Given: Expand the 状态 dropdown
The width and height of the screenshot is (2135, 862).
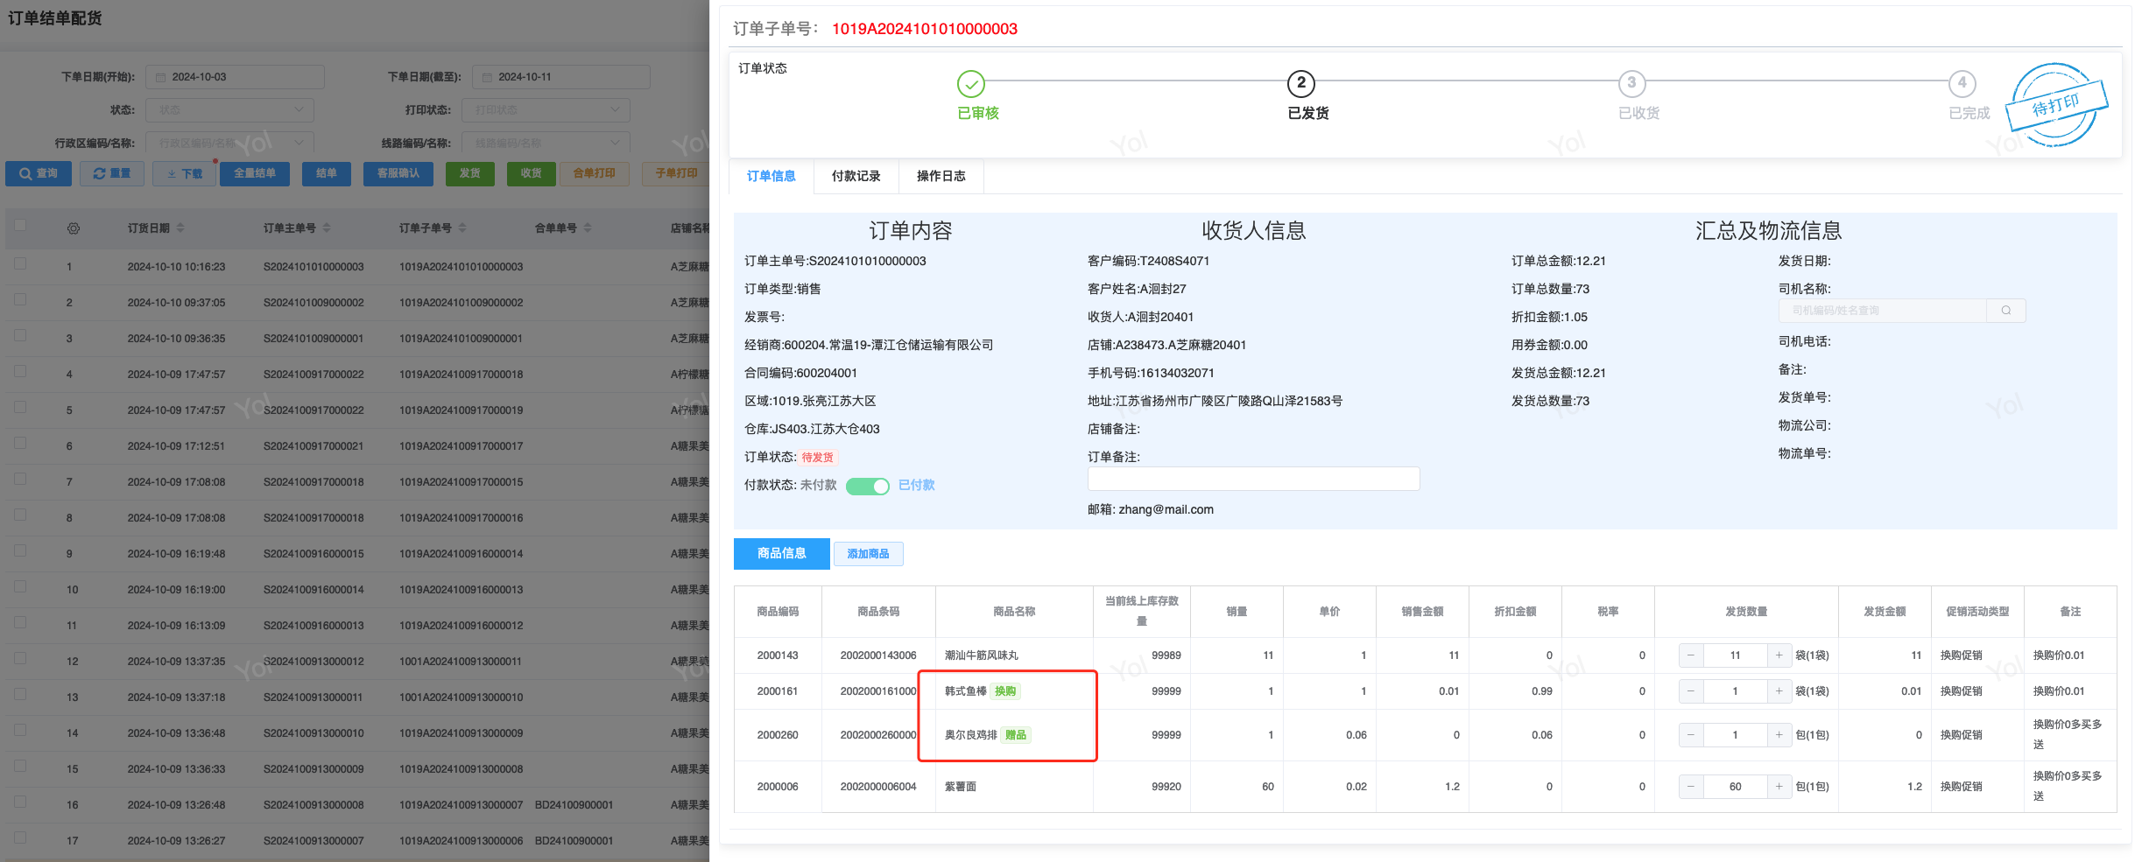Looking at the screenshot, I should click(x=229, y=110).
